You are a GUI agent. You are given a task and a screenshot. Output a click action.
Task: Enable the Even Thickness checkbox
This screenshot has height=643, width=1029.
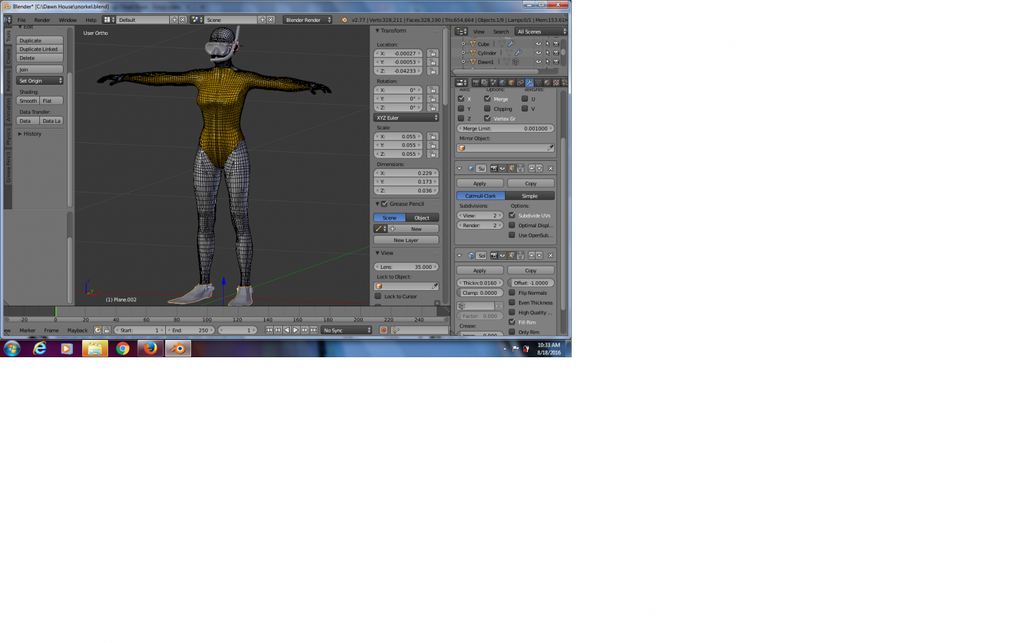512,303
